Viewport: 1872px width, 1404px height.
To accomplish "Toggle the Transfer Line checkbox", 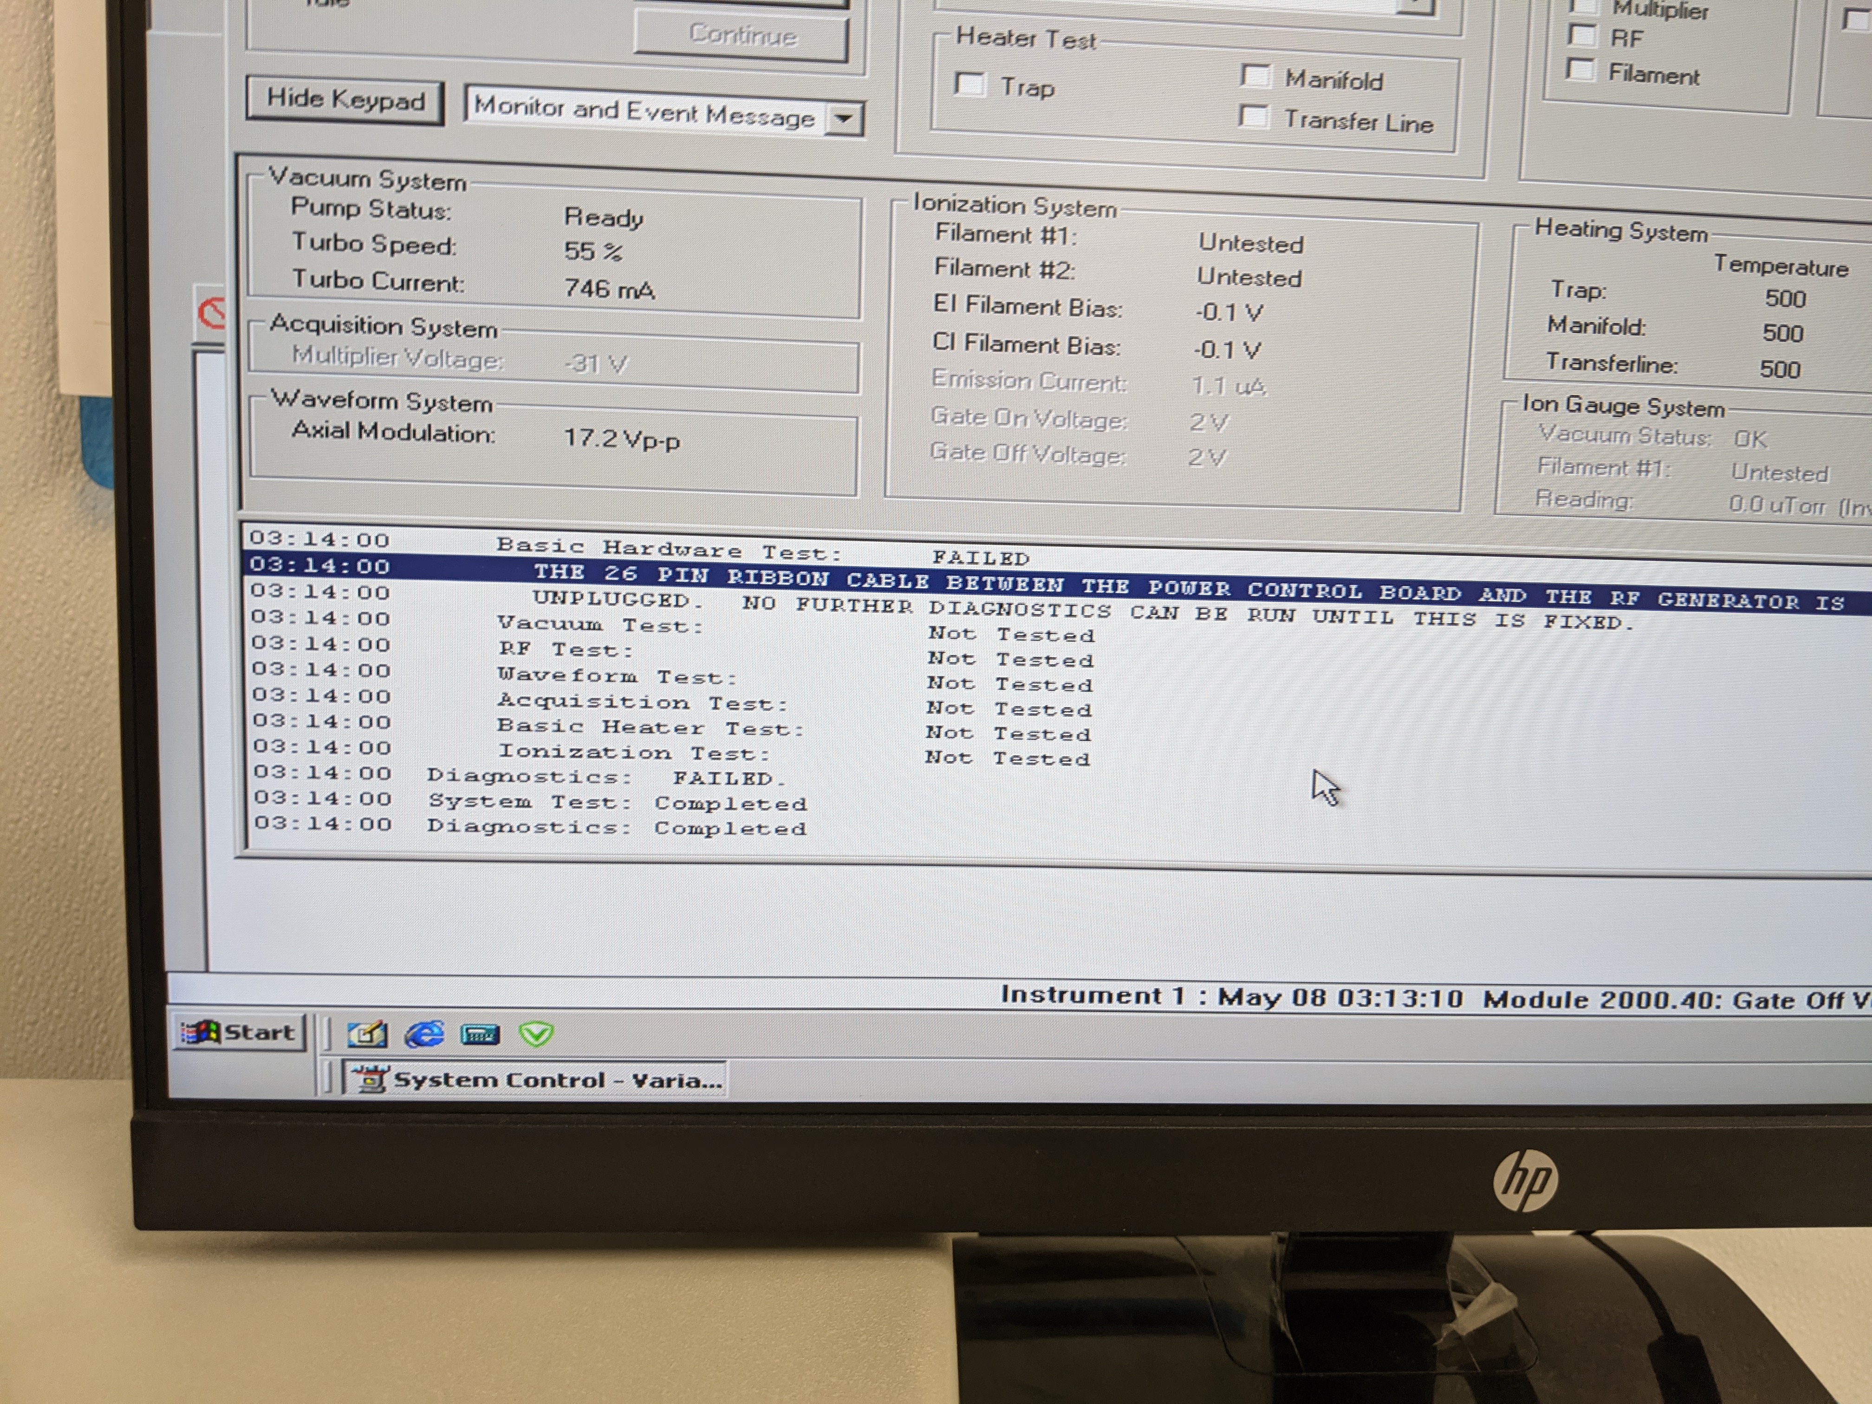I will (x=1254, y=116).
